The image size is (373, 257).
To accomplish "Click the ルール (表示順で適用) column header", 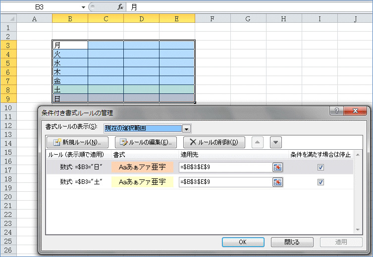I will [78, 155].
